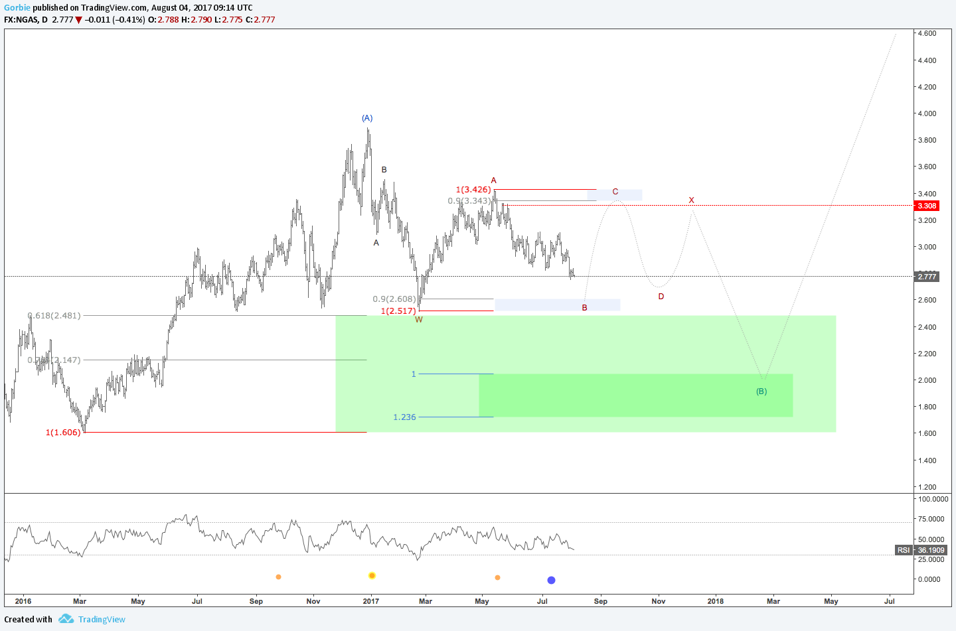Click the 1(2.517) fib label
Image resolution: width=956 pixels, height=631 pixels.
(x=398, y=311)
